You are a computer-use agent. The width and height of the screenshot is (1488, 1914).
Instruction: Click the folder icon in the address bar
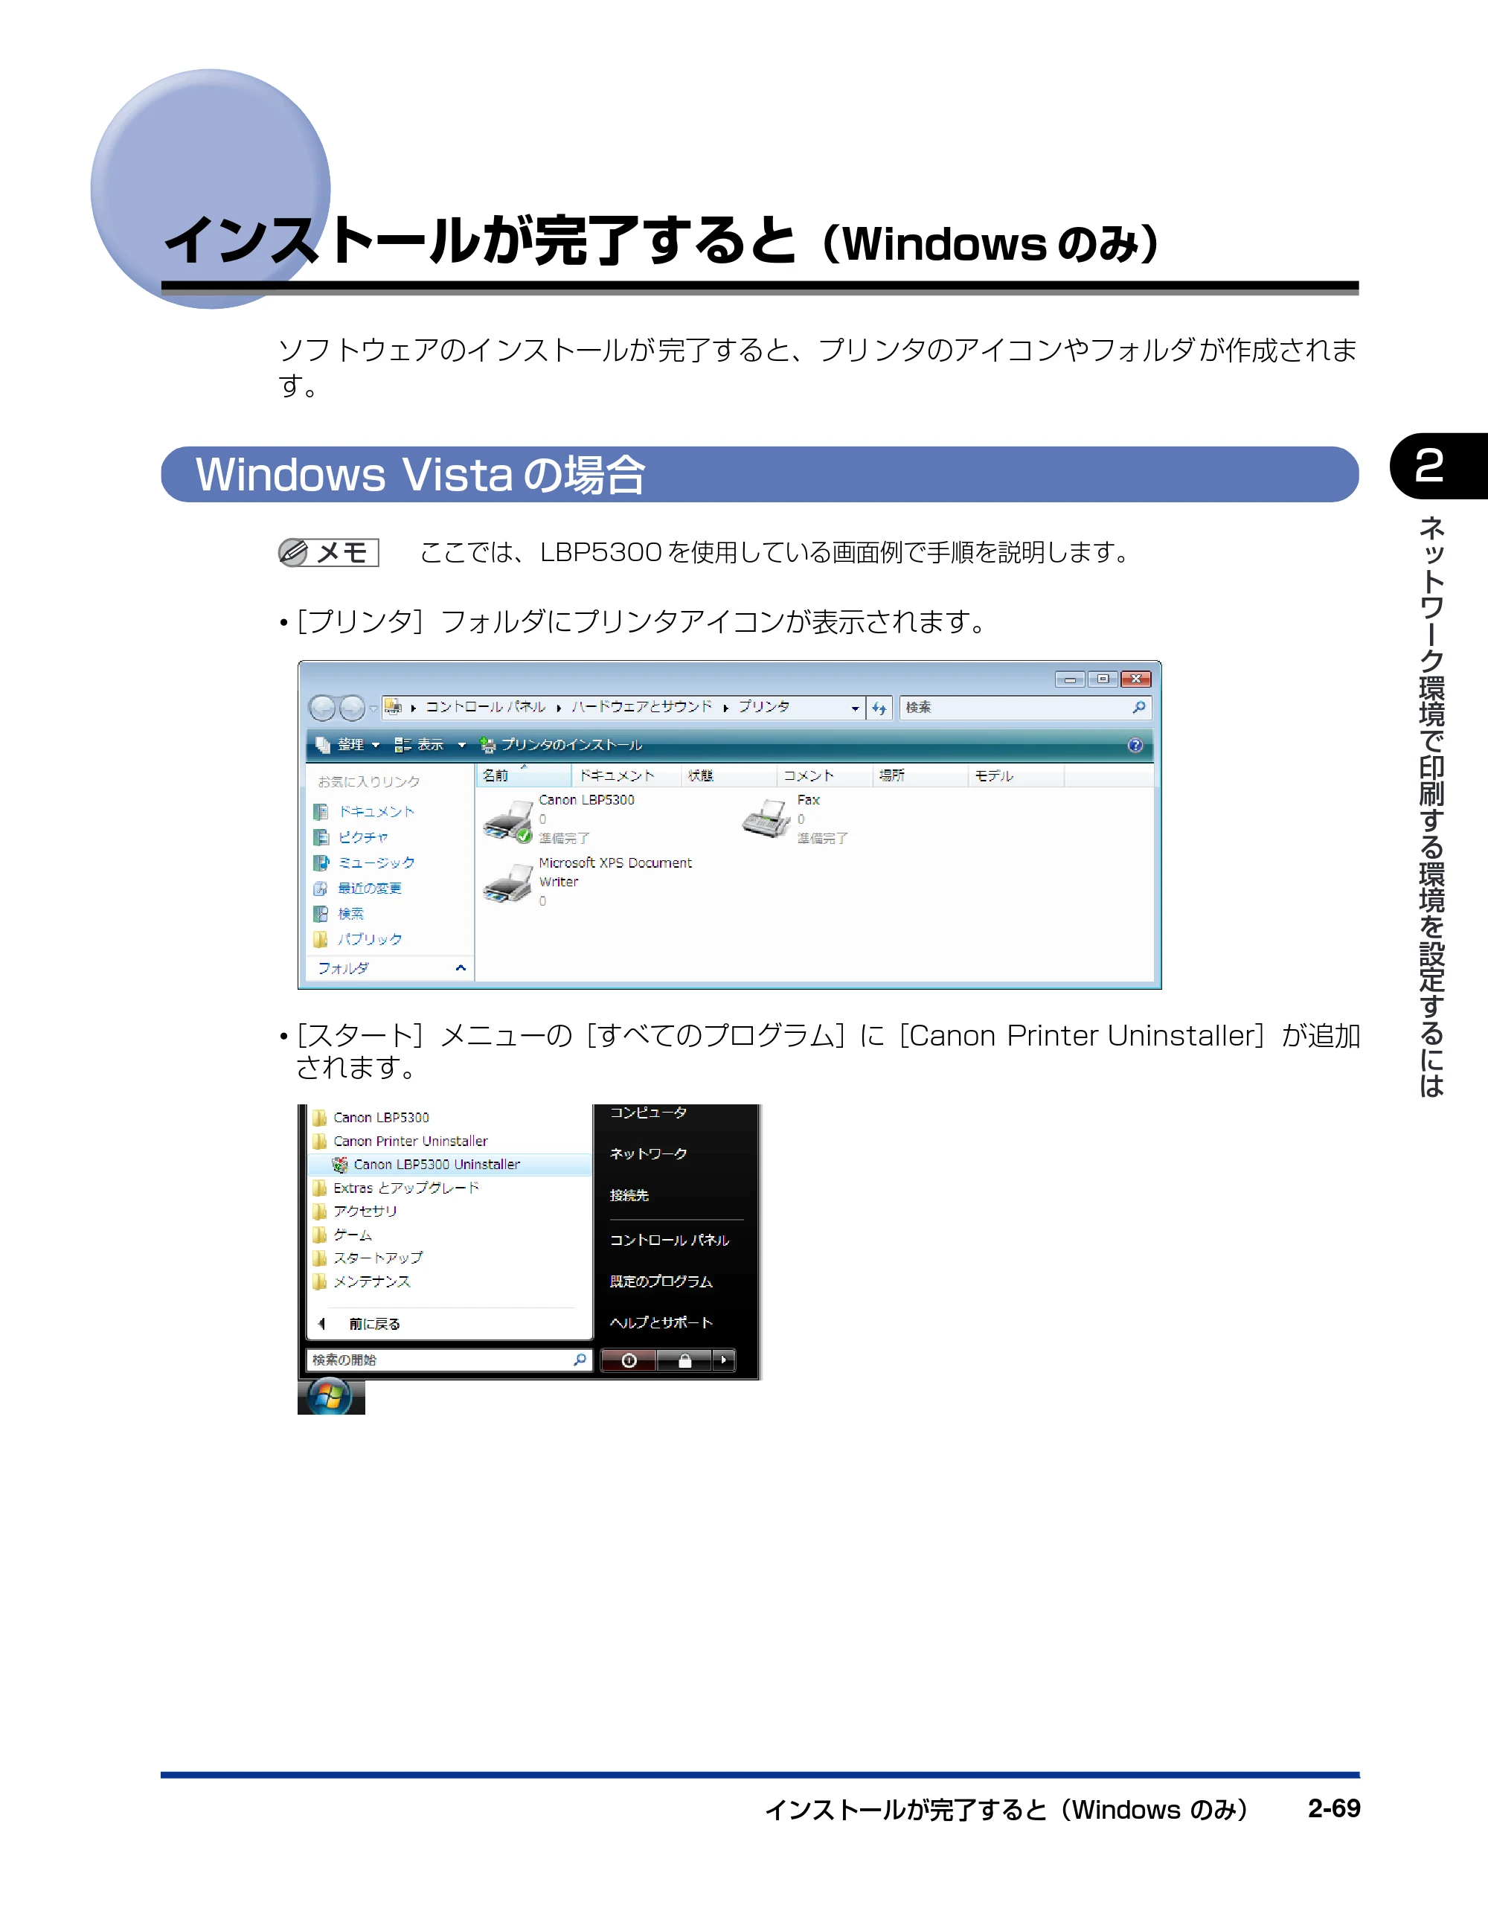pyautogui.click(x=393, y=707)
